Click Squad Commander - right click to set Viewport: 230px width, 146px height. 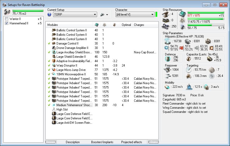[x=185, y=112]
